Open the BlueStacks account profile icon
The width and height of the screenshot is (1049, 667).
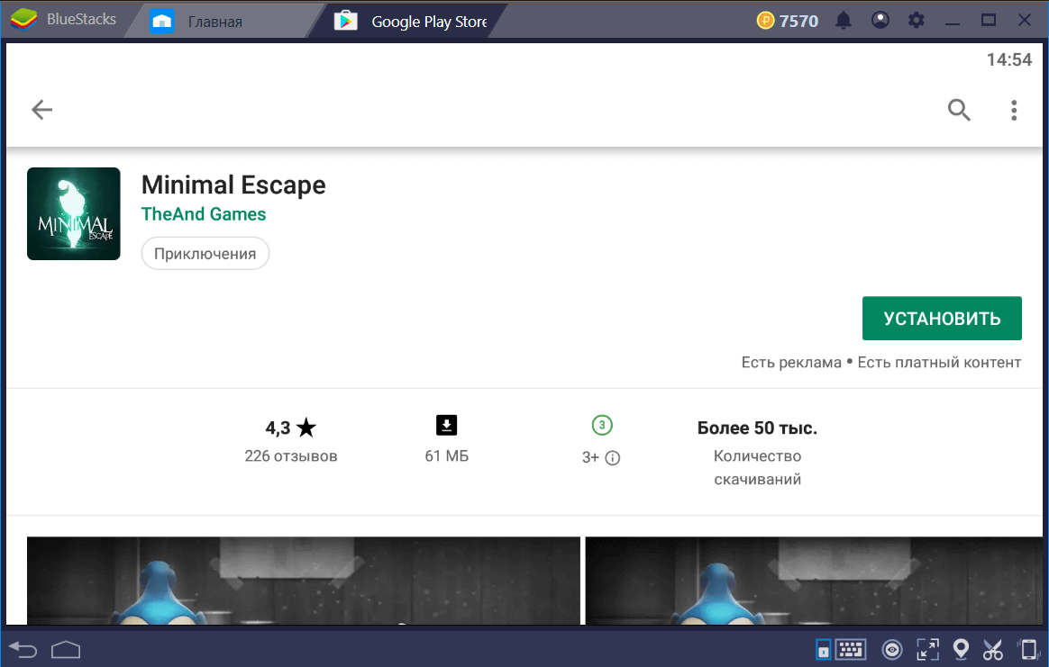[x=880, y=20]
